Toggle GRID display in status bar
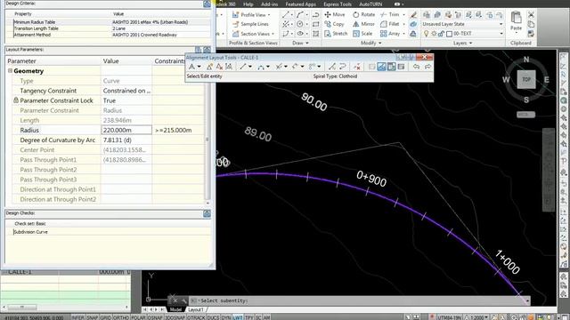 point(106,317)
